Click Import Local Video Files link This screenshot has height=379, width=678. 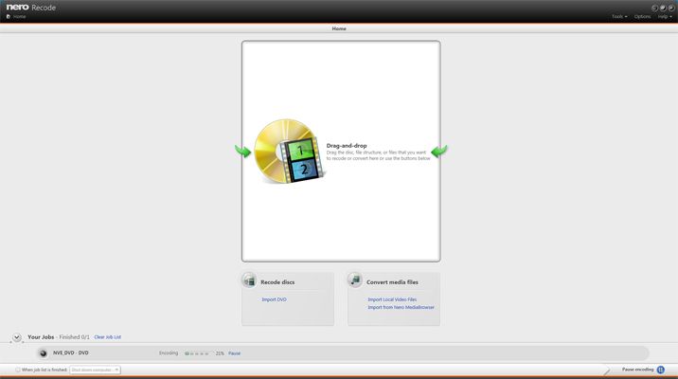click(x=392, y=299)
